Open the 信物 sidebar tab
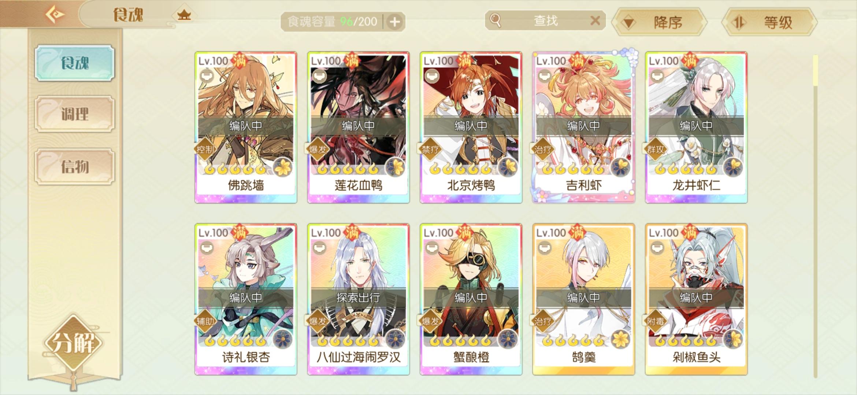The height and width of the screenshot is (395, 857). pos(75,166)
